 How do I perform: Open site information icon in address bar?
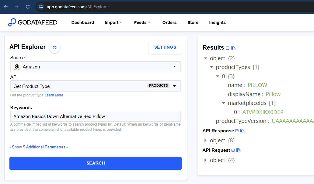click(x=41, y=7)
